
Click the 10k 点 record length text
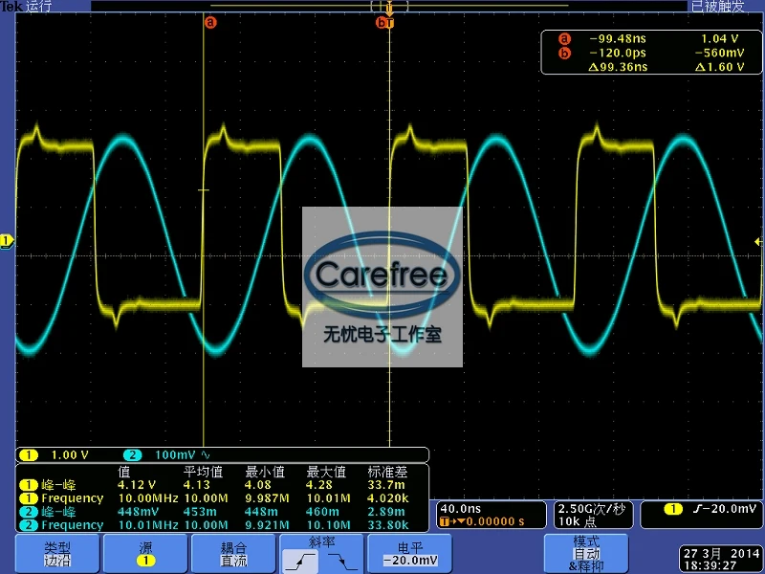[578, 521]
